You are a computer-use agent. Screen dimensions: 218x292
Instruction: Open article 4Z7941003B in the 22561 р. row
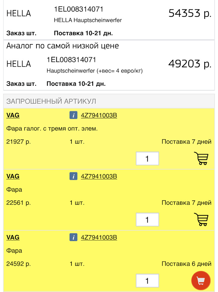coord(99,176)
